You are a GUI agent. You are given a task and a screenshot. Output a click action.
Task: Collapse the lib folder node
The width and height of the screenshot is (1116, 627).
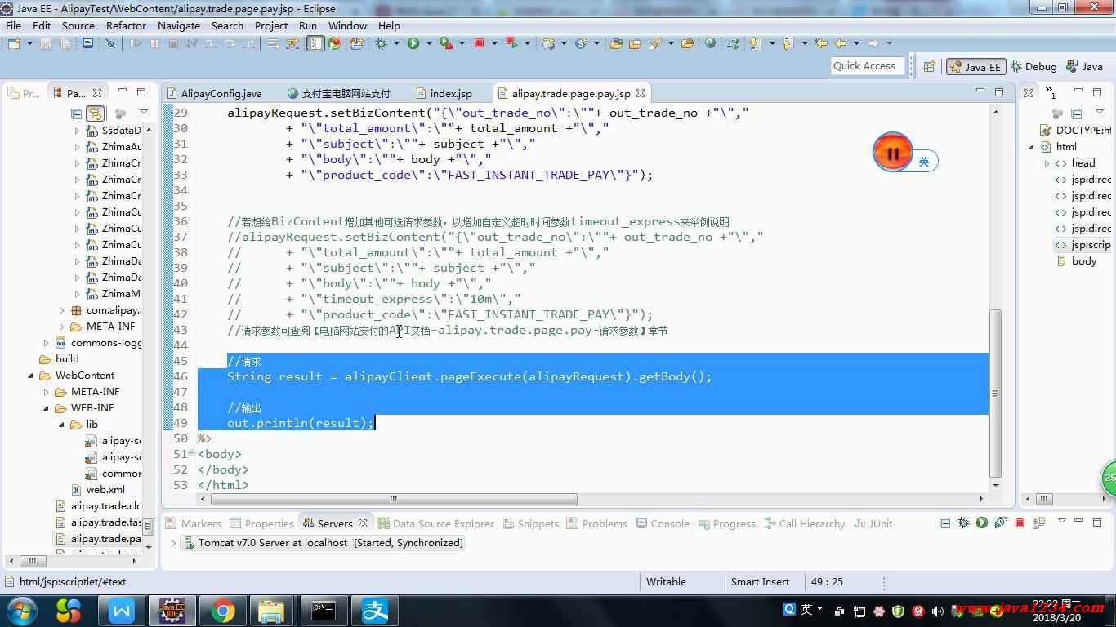coord(62,425)
